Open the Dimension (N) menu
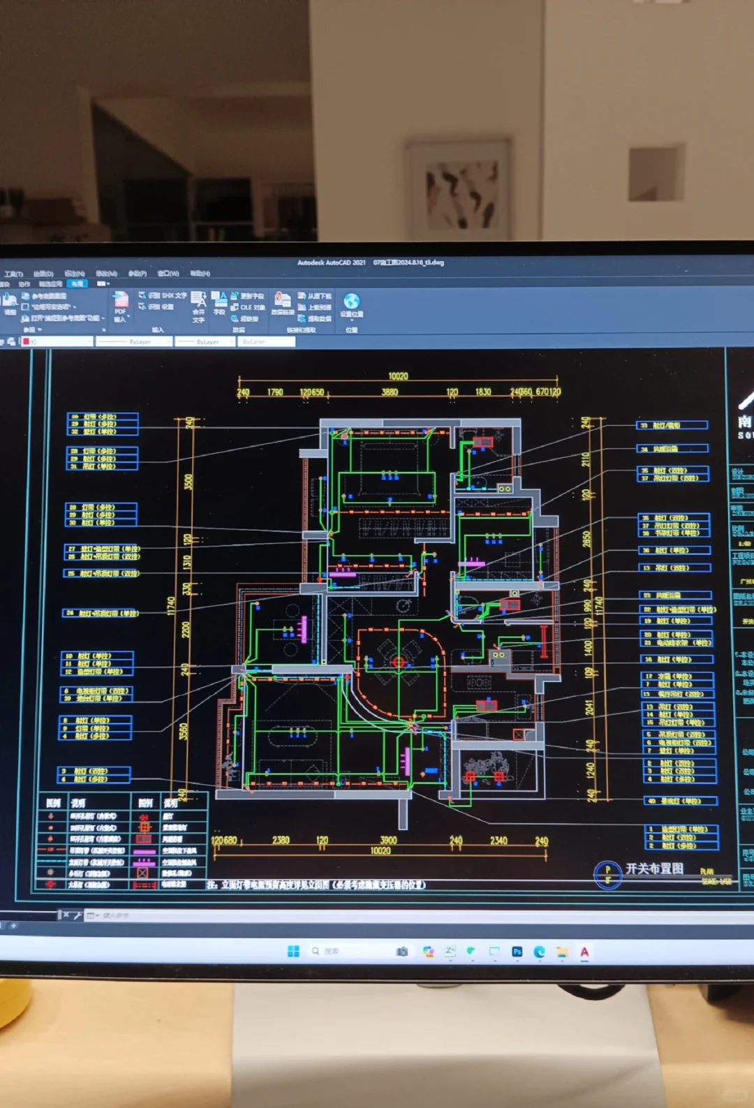 pos(75,274)
